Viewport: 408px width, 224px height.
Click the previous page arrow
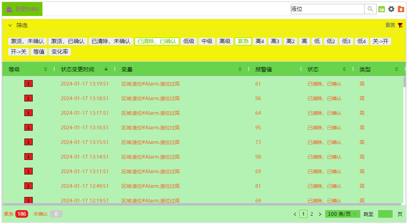click(x=295, y=214)
